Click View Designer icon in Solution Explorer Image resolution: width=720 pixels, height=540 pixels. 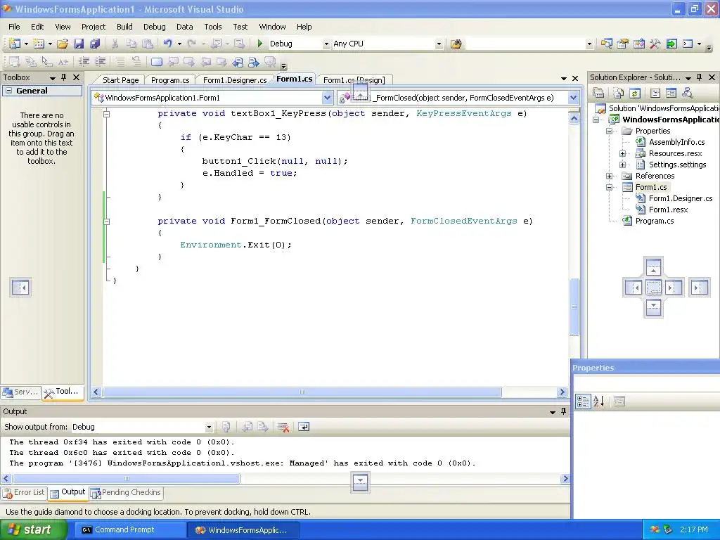[x=671, y=94]
